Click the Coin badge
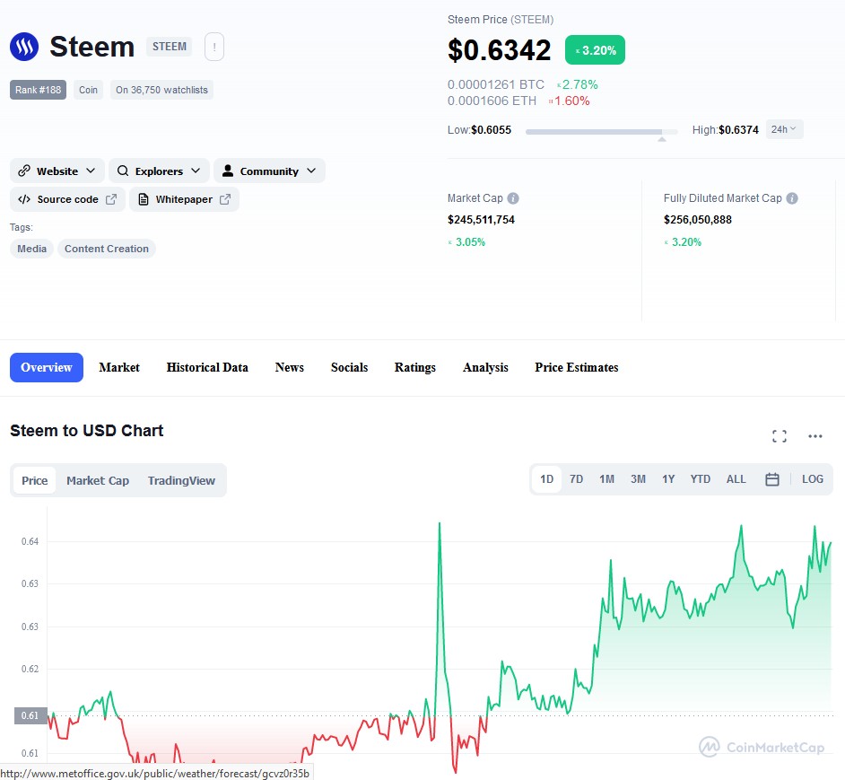The height and width of the screenshot is (780, 845). [x=89, y=90]
